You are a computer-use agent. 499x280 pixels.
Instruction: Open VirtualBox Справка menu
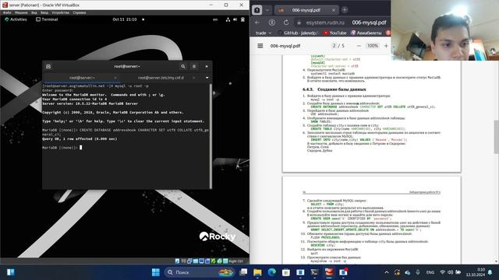80,12
